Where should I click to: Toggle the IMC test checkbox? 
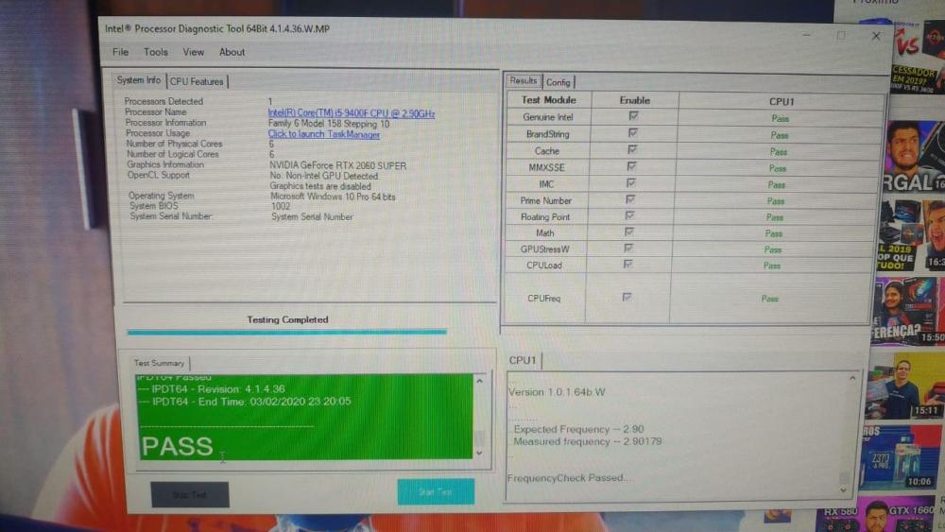click(x=630, y=182)
